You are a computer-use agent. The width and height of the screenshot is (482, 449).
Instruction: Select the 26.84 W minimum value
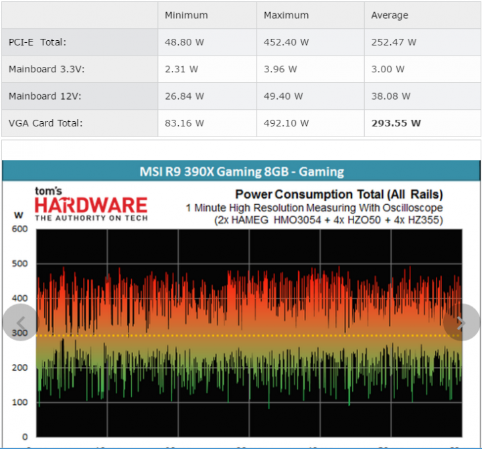pos(185,96)
